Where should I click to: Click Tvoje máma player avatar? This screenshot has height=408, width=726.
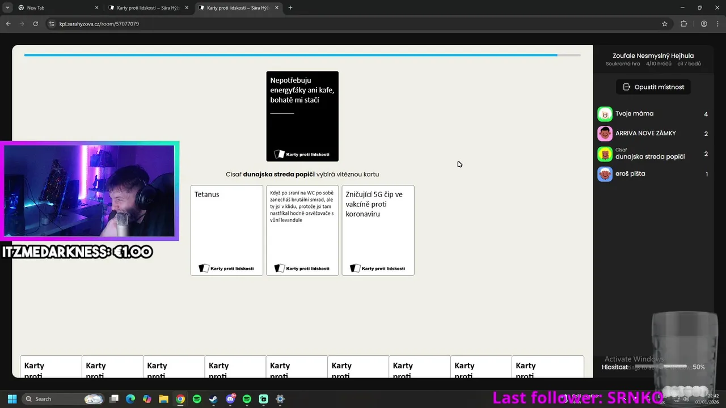[605, 114]
